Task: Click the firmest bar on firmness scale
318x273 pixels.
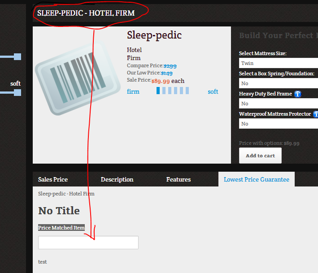Action: click(x=158, y=91)
